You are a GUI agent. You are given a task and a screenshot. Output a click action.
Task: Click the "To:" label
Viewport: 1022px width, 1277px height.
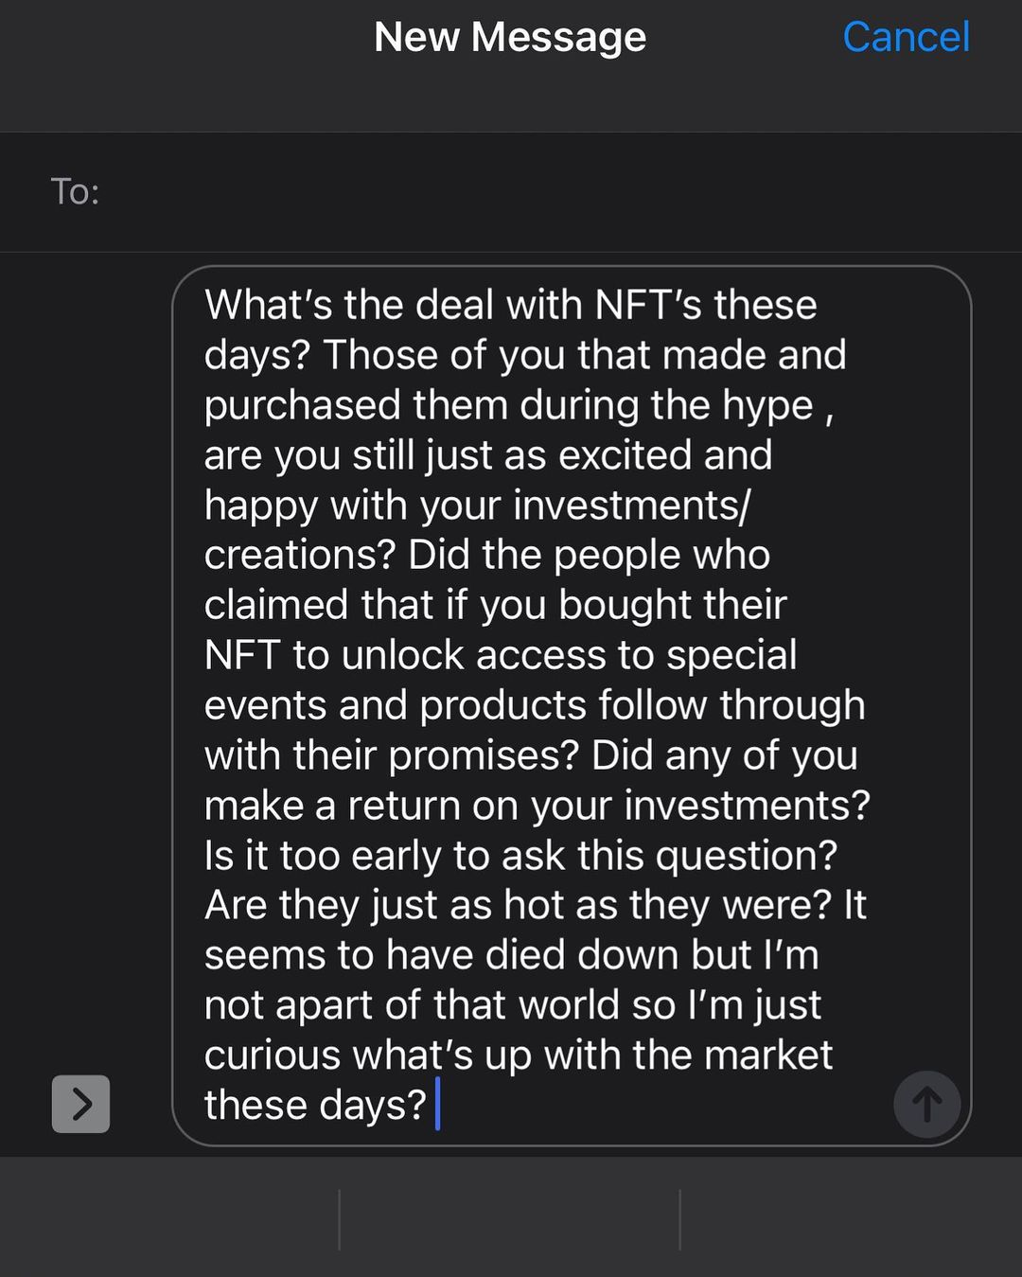75,192
